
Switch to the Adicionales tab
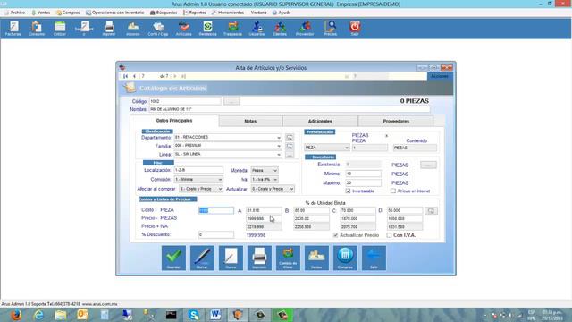(320, 121)
